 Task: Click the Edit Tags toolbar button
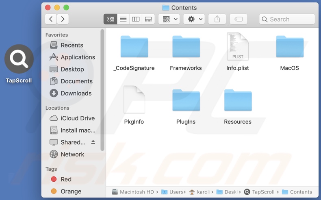pyautogui.click(x=239, y=19)
